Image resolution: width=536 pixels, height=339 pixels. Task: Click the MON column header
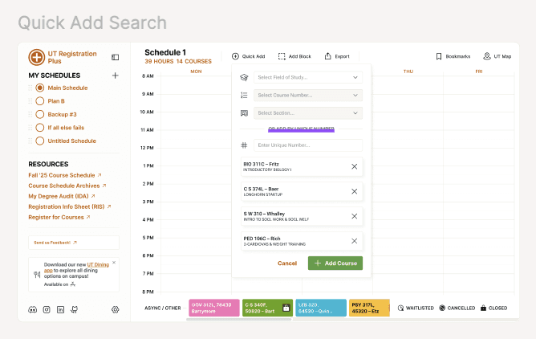[196, 71]
